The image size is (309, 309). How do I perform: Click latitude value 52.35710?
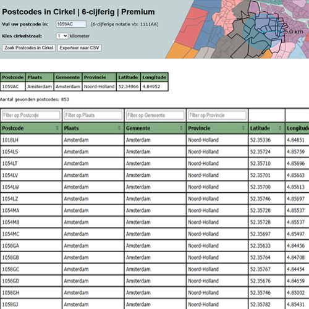[260, 164]
